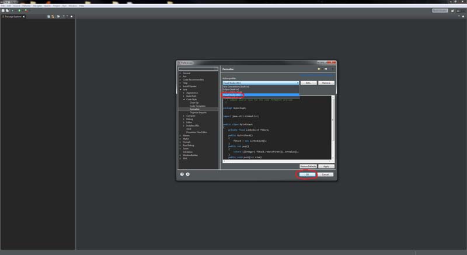Open the Refactor menu
The height and width of the screenshot is (255, 467).
[26, 6]
